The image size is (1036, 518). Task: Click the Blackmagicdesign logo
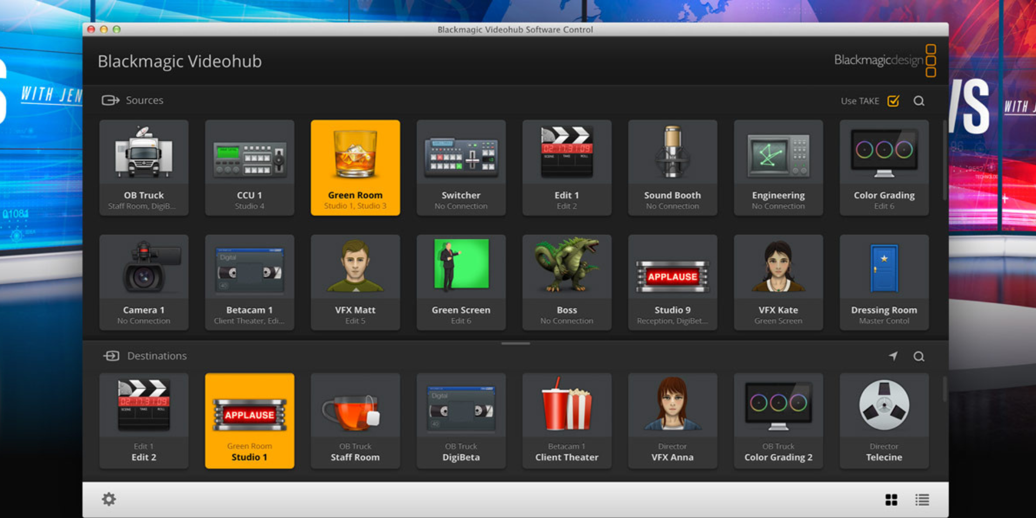885,60
